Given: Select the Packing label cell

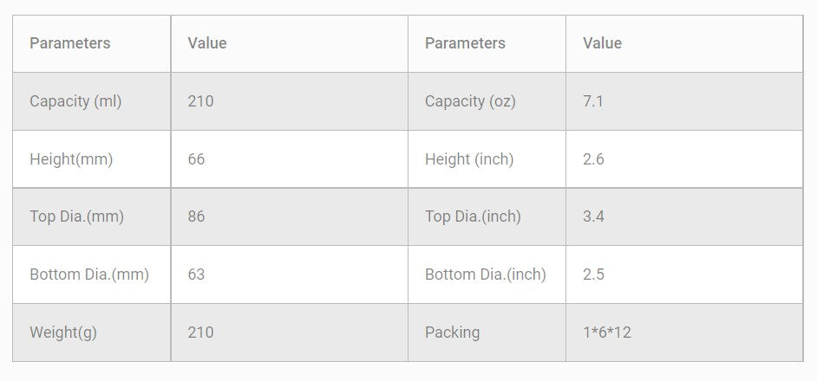Looking at the screenshot, I should tap(452, 333).
